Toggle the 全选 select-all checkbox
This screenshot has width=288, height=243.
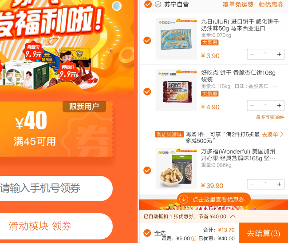147,233
